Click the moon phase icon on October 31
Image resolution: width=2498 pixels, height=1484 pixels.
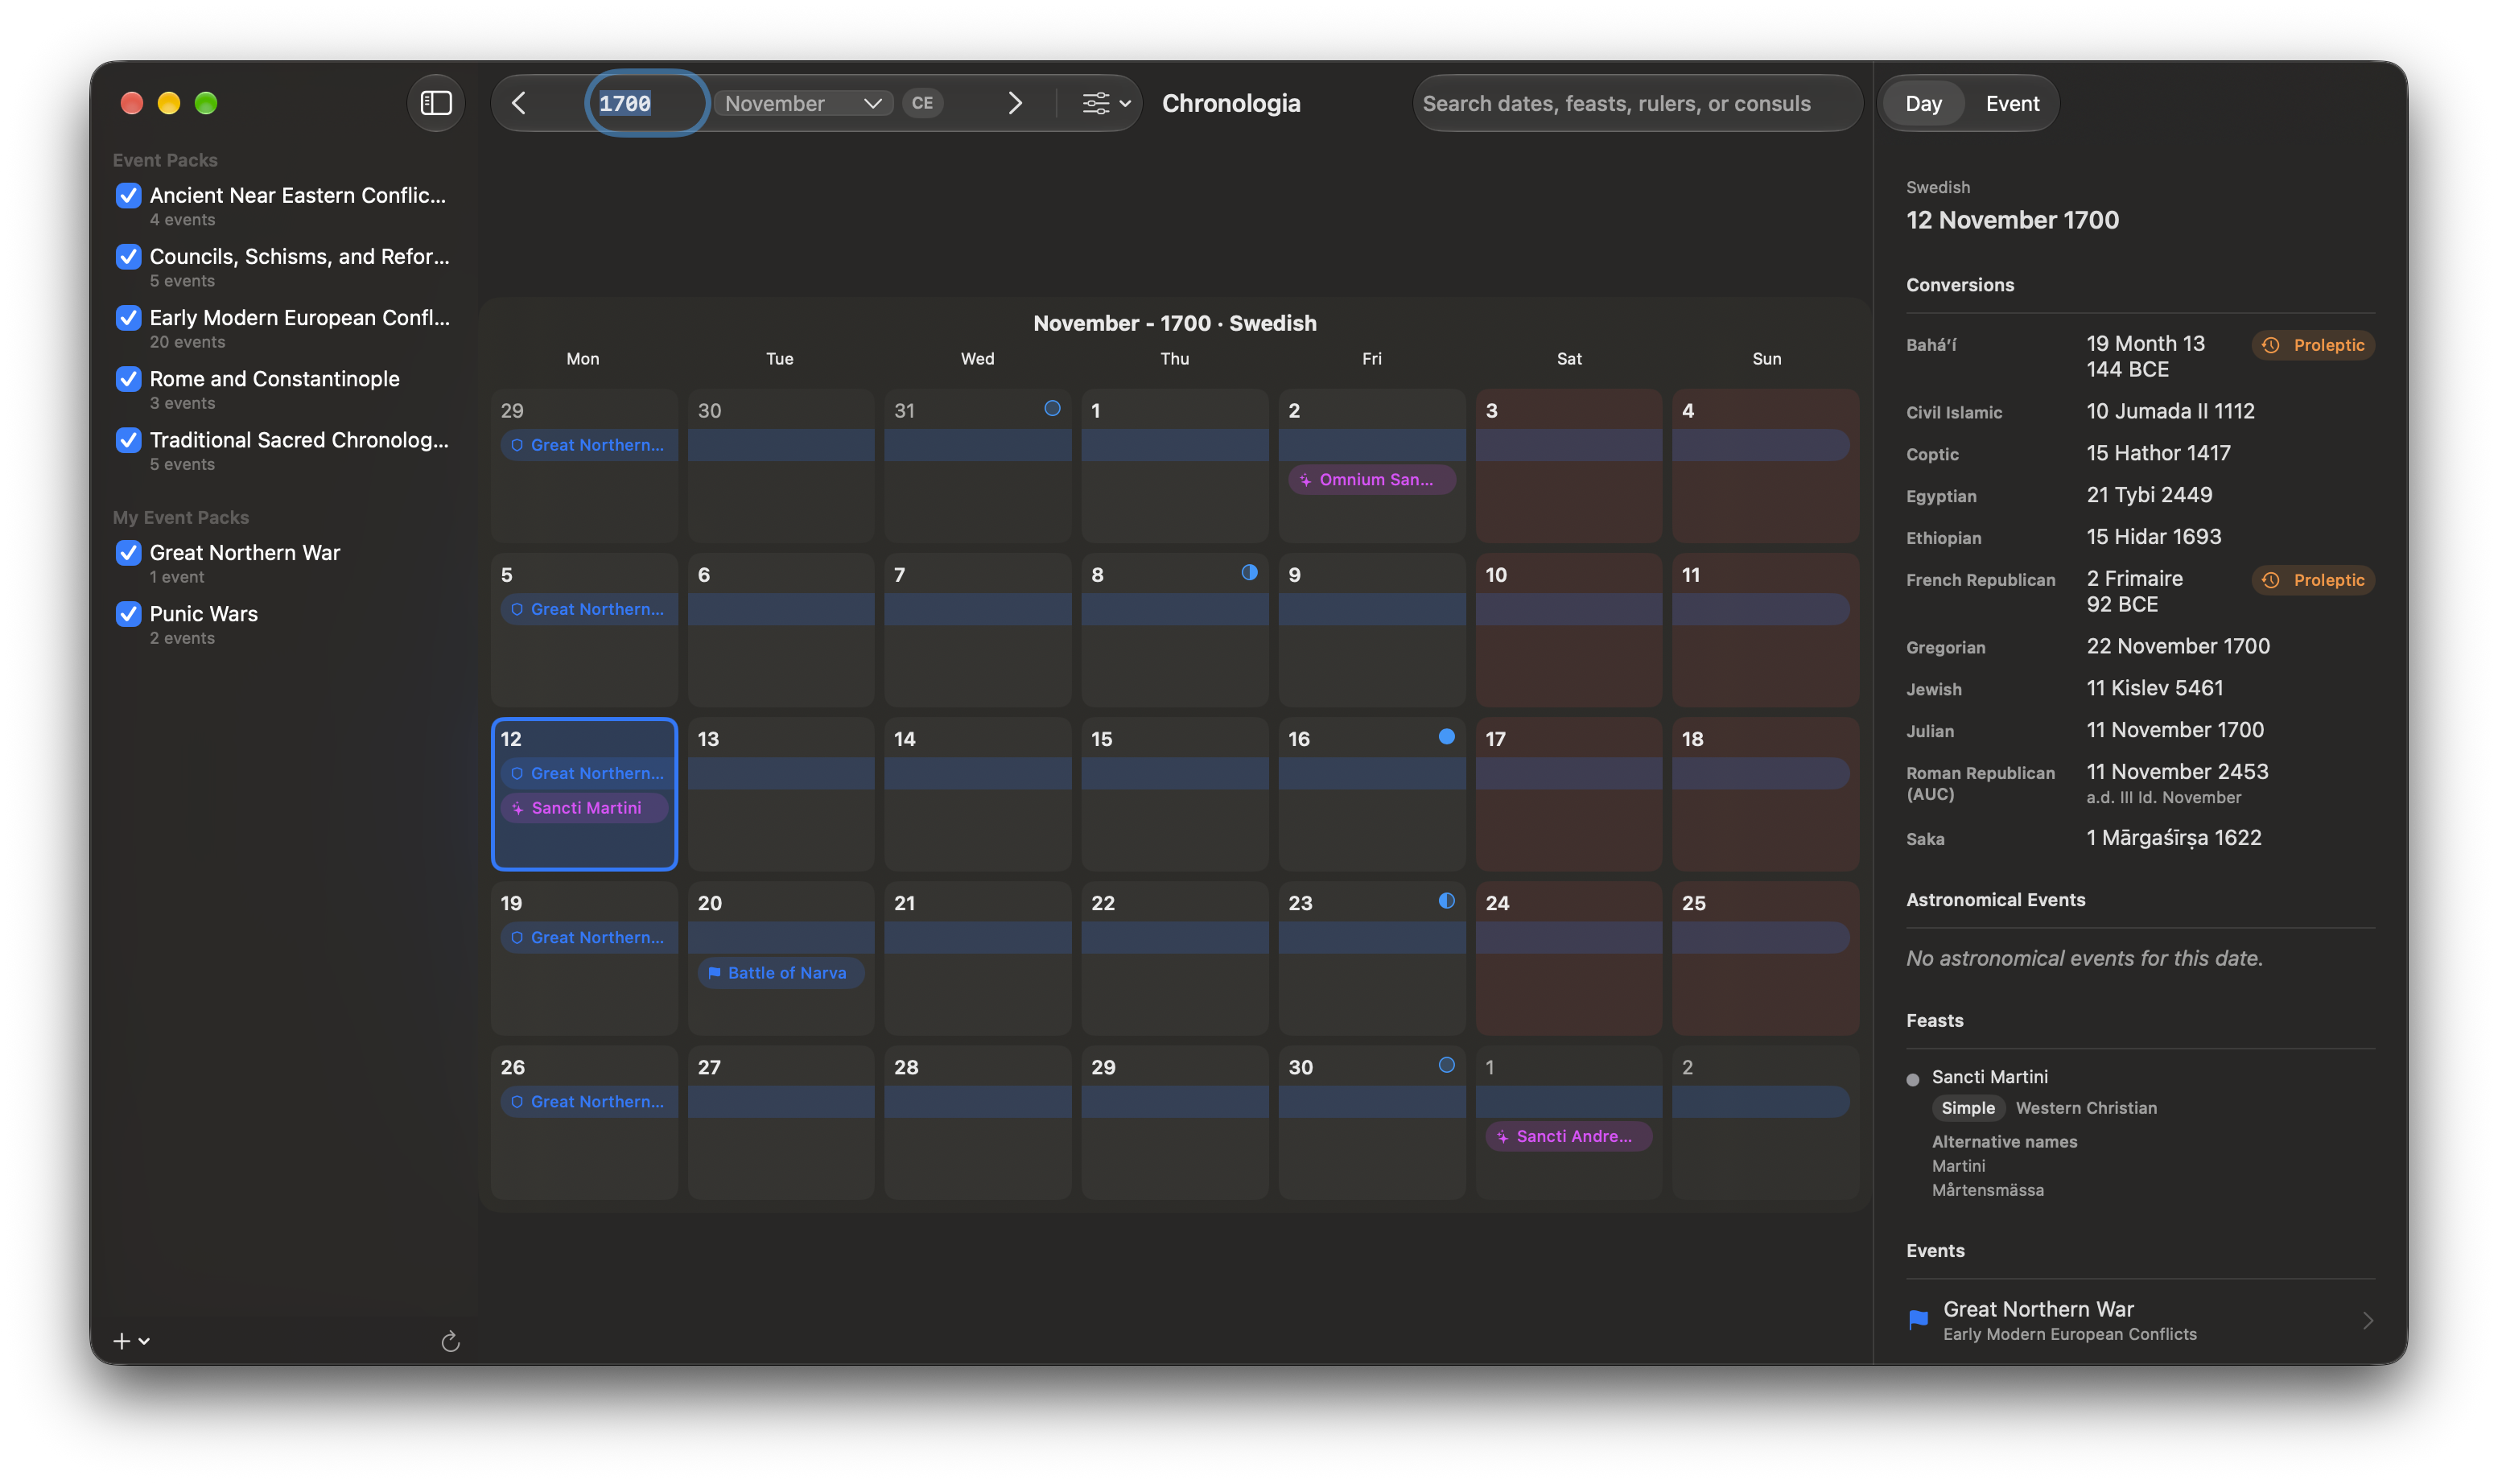coord(1052,408)
